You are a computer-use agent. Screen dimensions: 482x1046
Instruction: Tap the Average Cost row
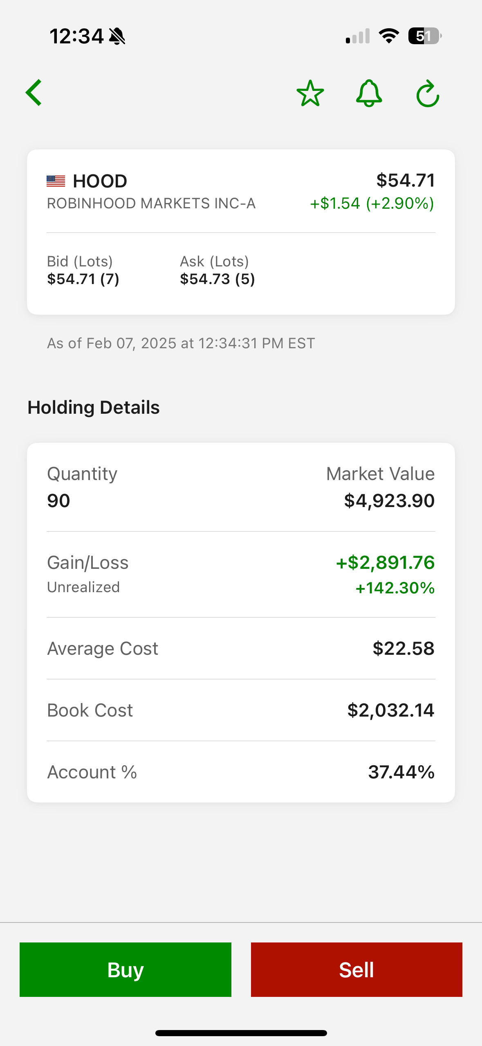point(241,649)
